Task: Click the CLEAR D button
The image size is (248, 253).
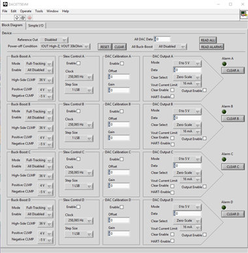Action: 233,214
